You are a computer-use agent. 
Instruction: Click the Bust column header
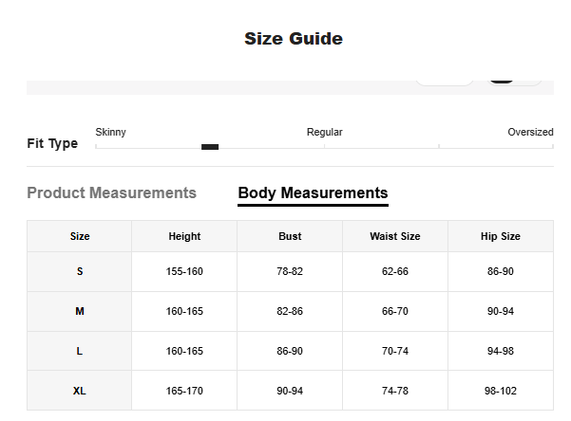coord(290,237)
